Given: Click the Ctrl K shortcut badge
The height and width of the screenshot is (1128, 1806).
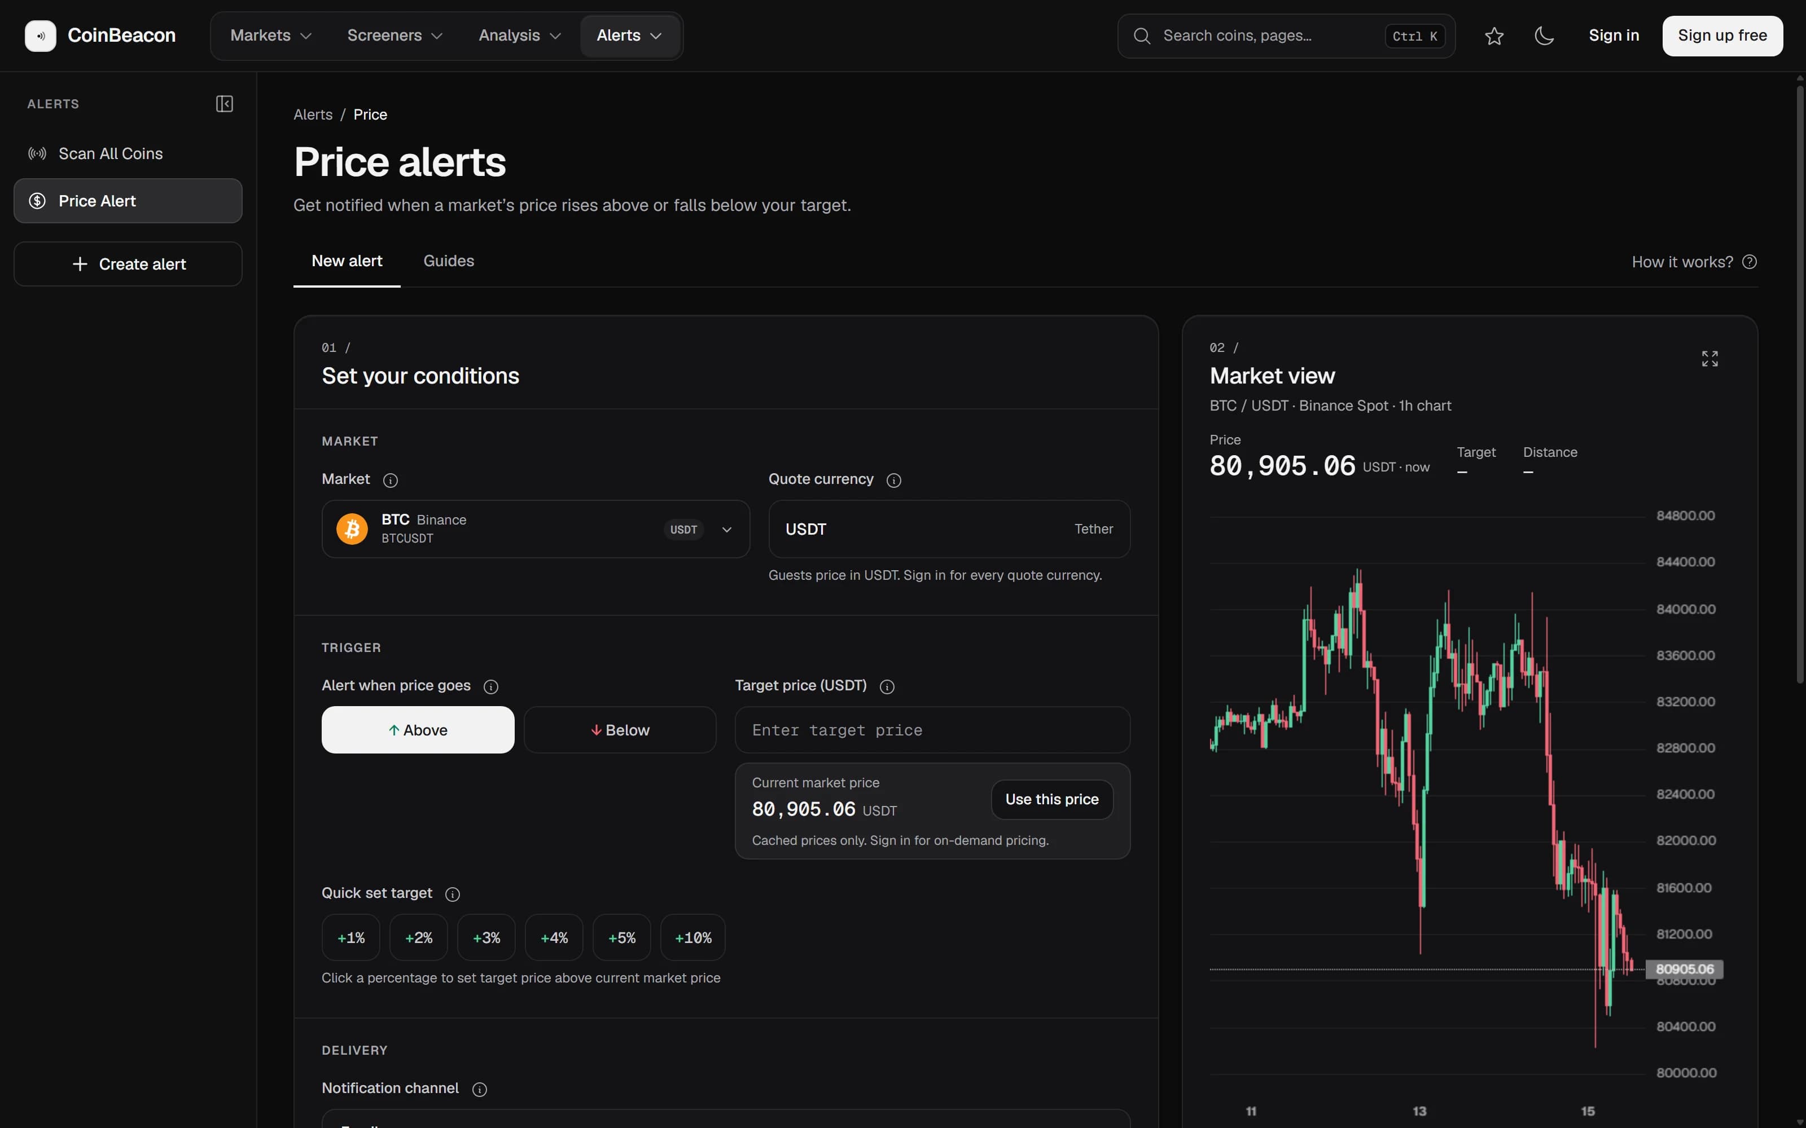Looking at the screenshot, I should coord(1415,36).
